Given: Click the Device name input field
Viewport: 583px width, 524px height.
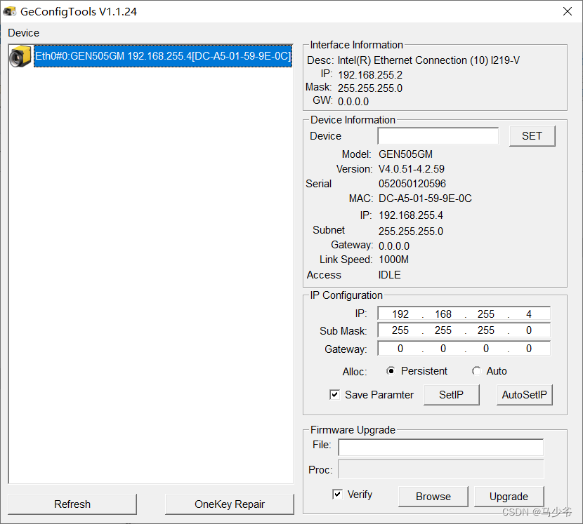Looking at the screenshot, I should tap(438, 135).
